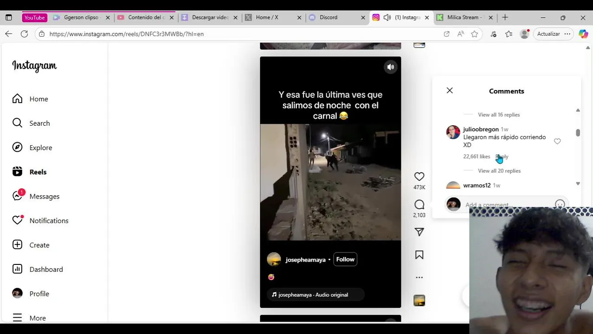Switch to YouTube browser tab

tap(34, 18)
